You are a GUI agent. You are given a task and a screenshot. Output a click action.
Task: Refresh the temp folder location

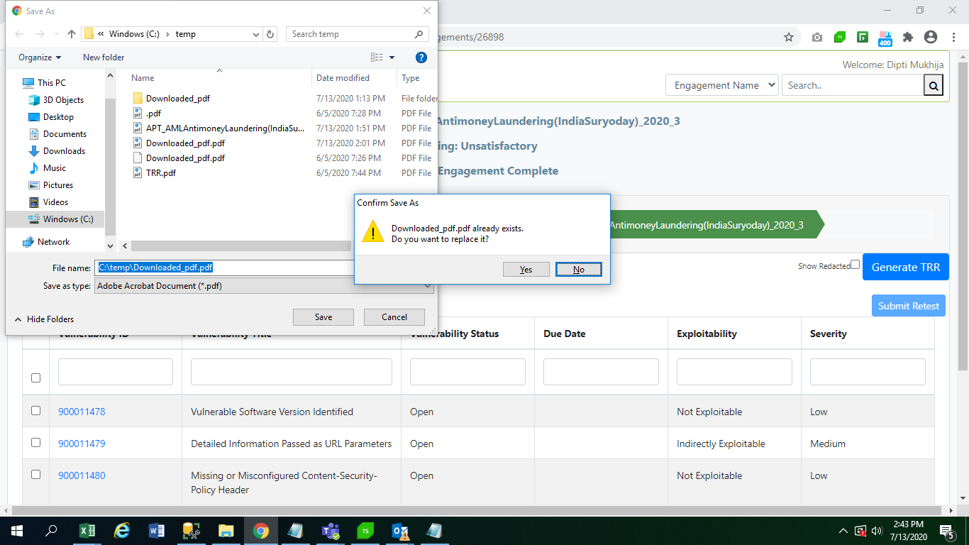click(x=270, y=34)
